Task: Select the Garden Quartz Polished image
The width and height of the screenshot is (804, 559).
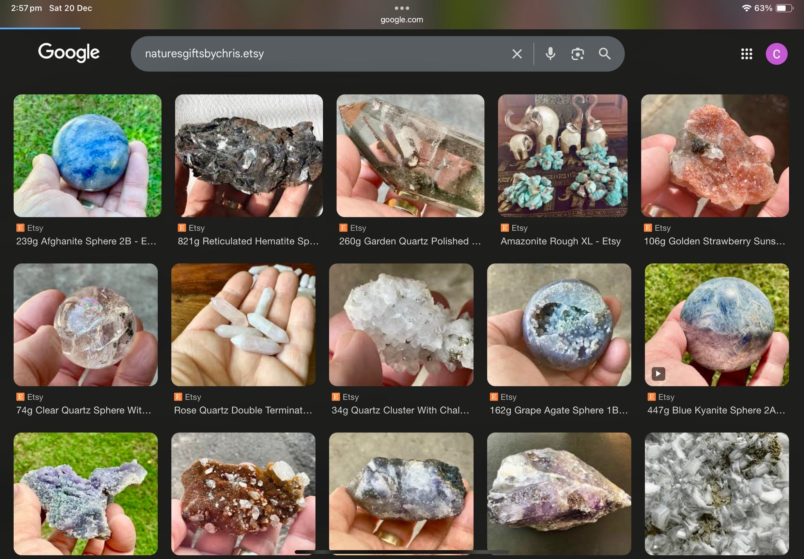Action: point(410,155)
